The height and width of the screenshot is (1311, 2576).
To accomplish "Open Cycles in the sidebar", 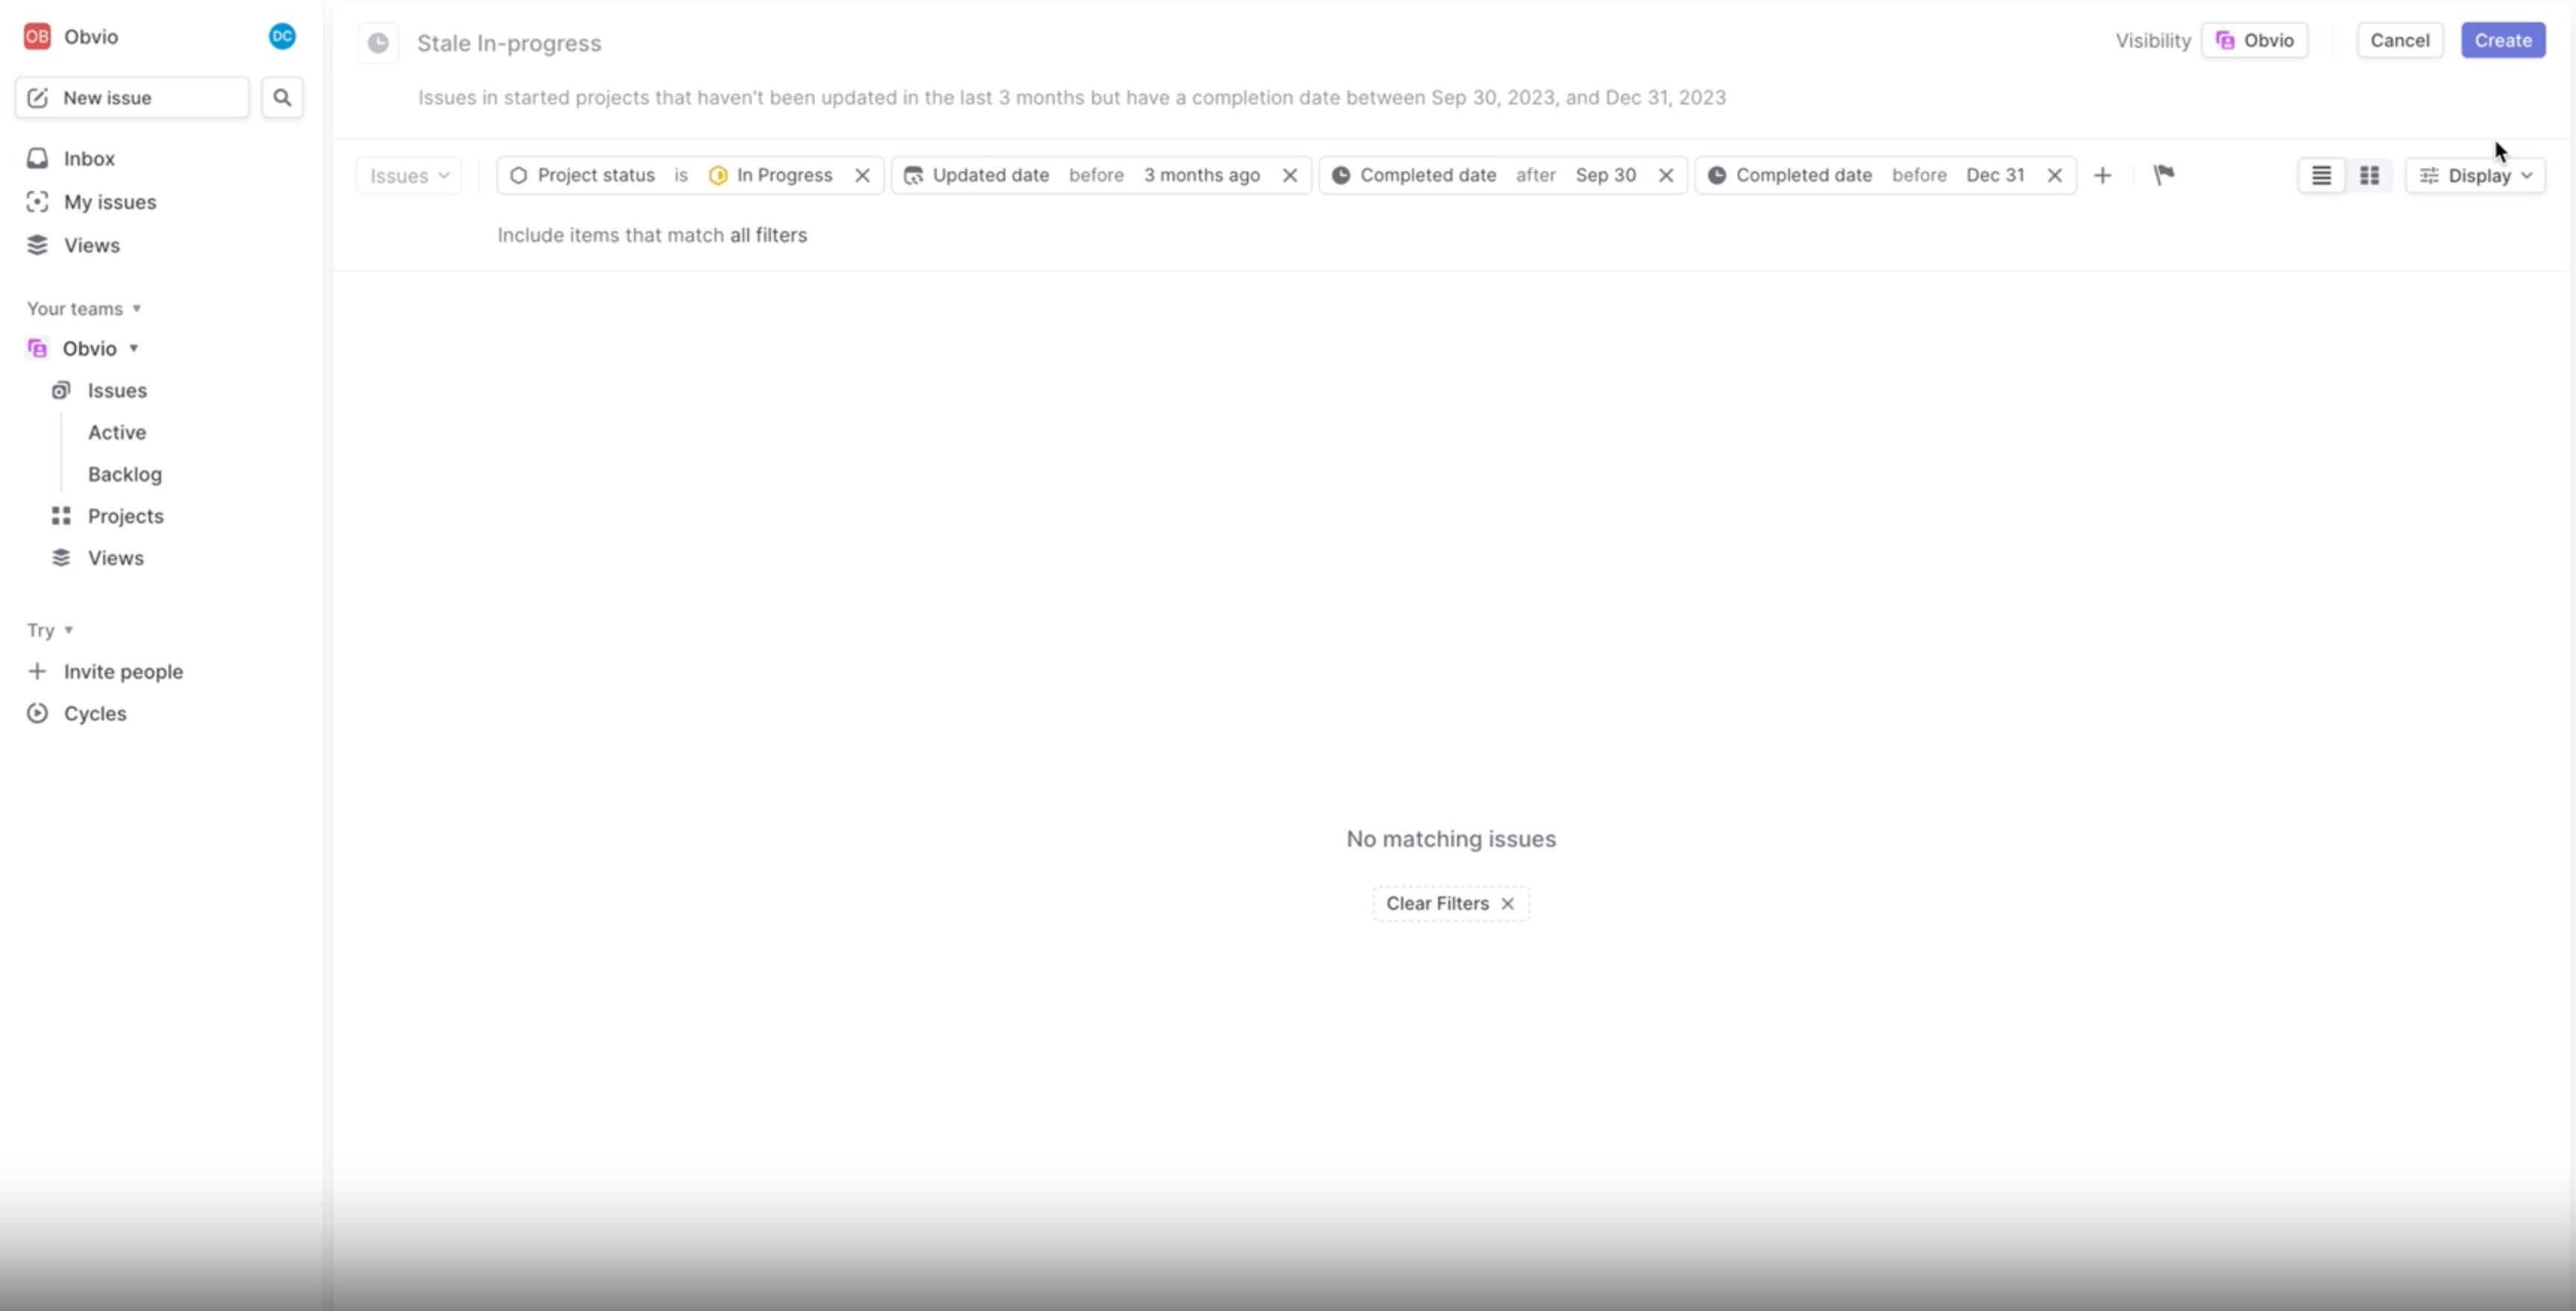I will (x=95, y=714).
